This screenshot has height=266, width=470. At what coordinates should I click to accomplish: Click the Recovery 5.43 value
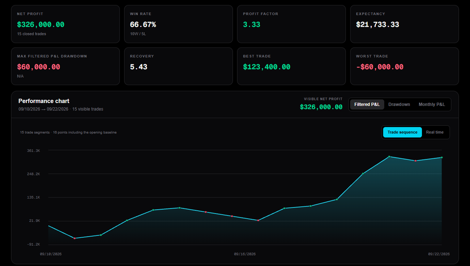pyautogui.click(x=139, y=67)
